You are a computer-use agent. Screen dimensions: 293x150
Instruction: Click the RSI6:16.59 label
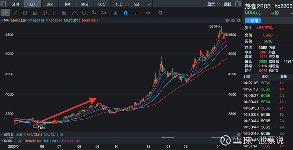pos(33,141)
